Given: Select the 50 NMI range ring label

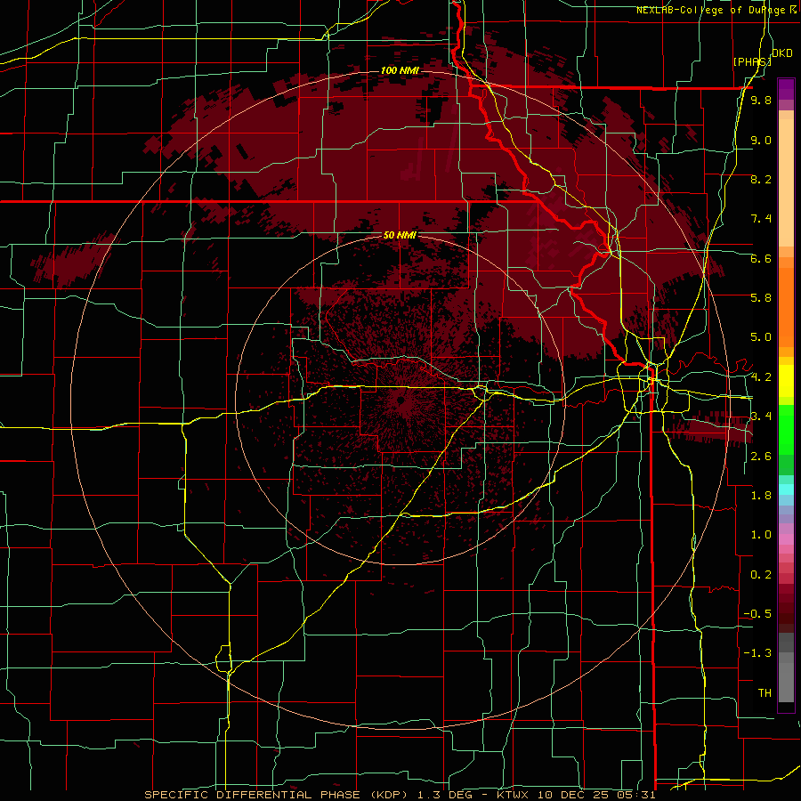Looking at the screenshot, I should click(400, 235).
